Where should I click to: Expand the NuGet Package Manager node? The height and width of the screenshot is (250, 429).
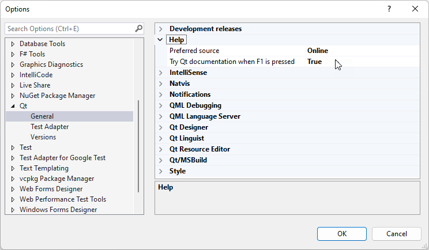(x=13, y=96)
